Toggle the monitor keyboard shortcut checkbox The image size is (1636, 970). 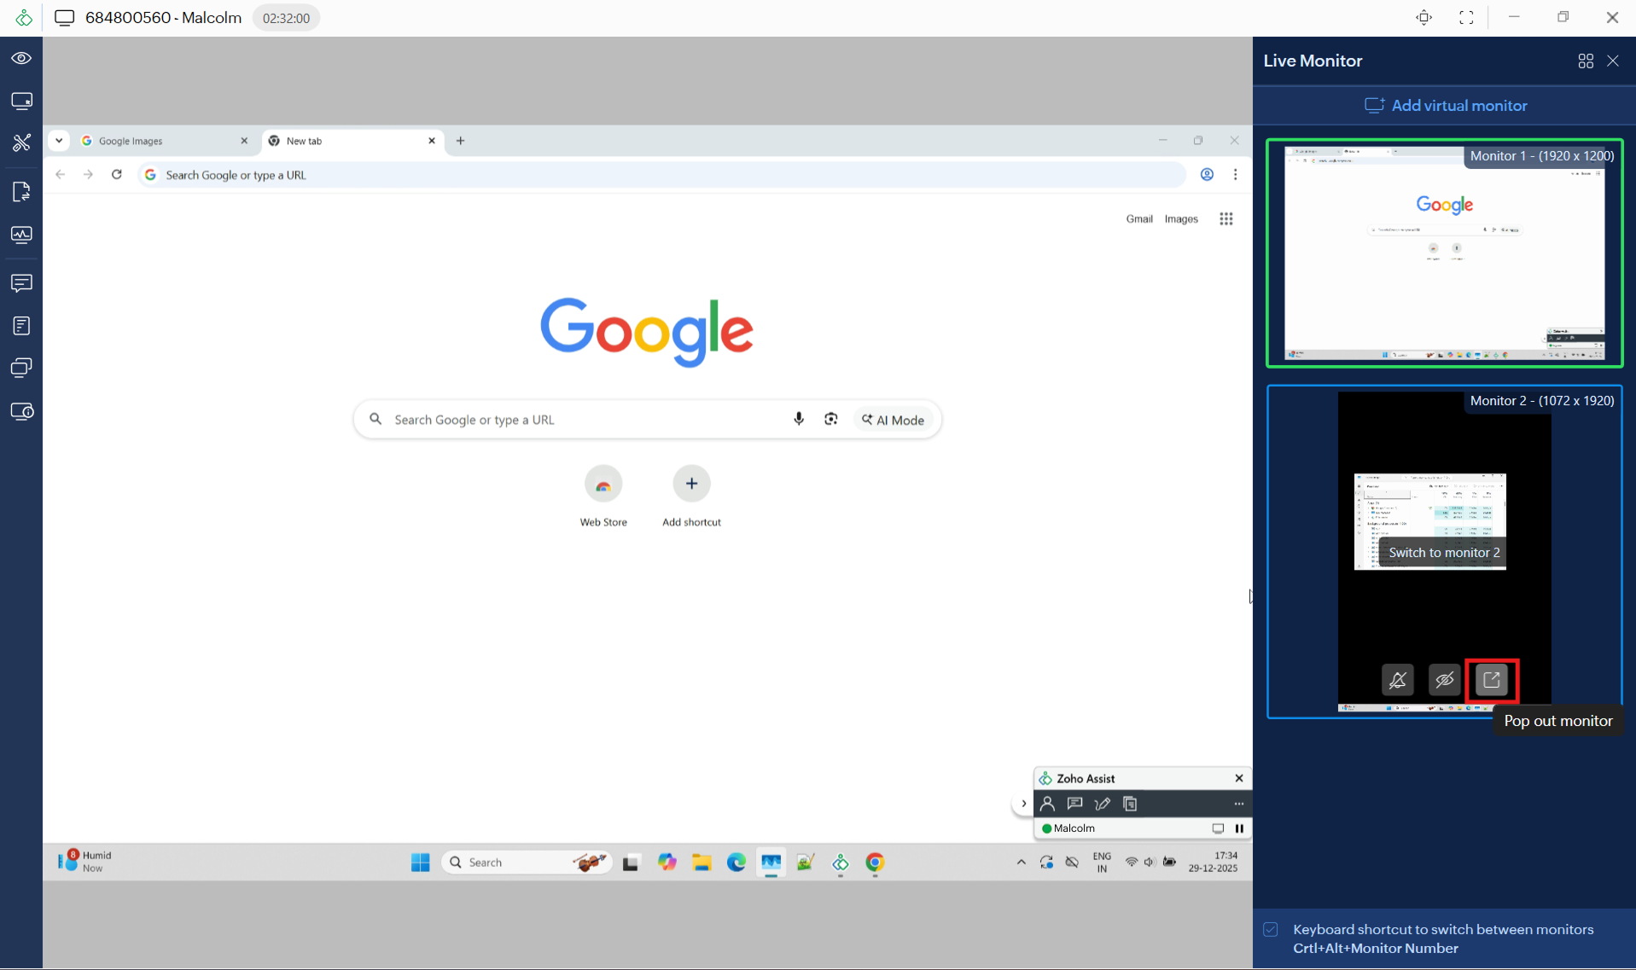click(x=1271, y=930)
